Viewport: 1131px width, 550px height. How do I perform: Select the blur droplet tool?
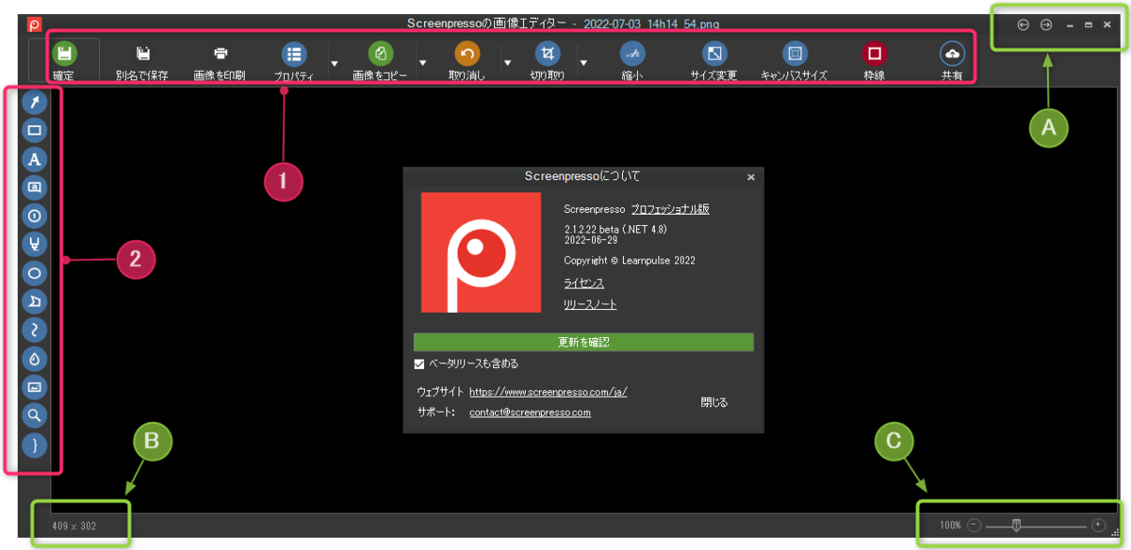coord(35,359)
